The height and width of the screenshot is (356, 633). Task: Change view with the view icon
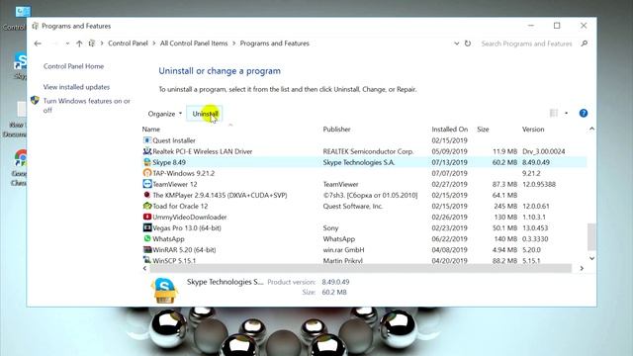click(554, 114)
